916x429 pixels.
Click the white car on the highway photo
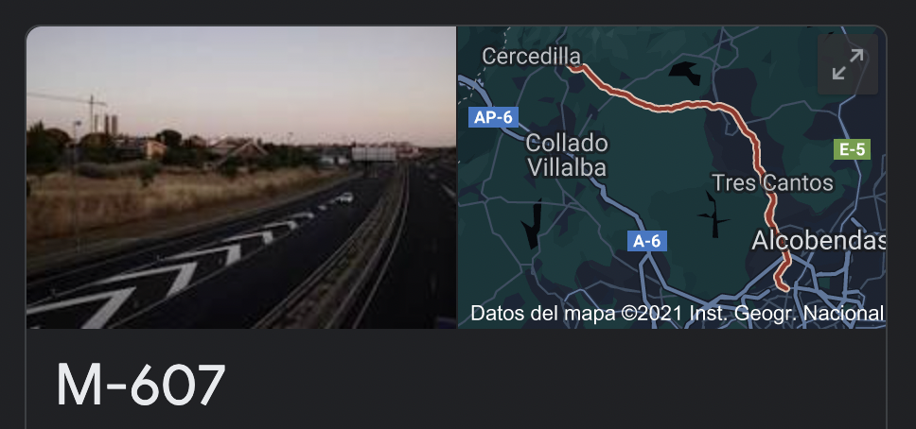point(344,197)
